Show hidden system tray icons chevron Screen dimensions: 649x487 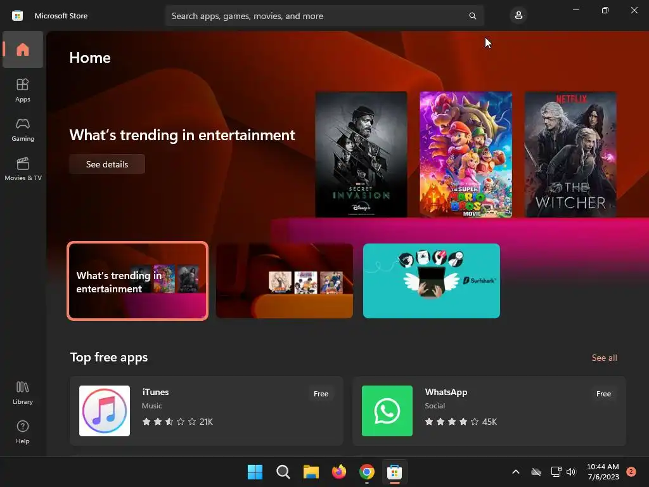[516, 472]
